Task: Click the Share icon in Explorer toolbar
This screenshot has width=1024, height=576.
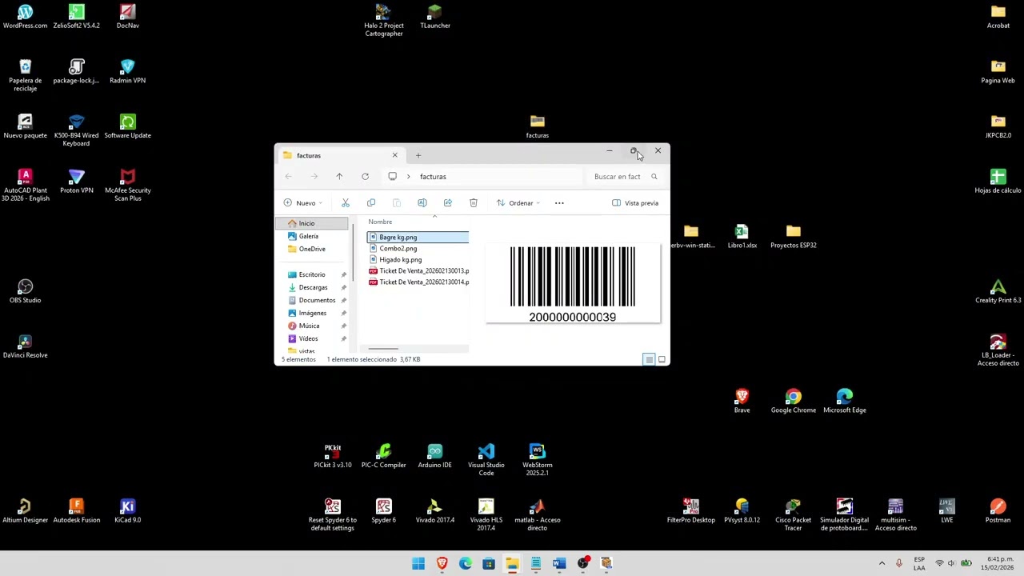Action: 448,203
